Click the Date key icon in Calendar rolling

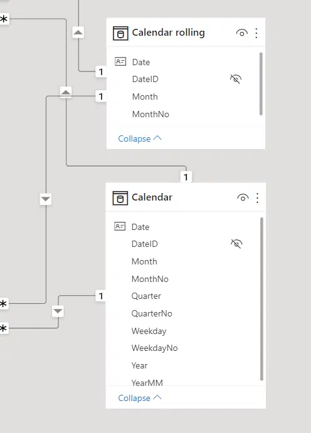(120, 61)
